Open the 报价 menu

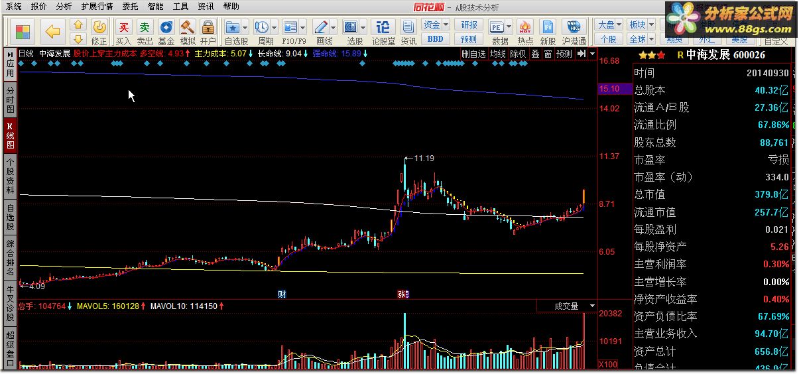coord(39,7)
